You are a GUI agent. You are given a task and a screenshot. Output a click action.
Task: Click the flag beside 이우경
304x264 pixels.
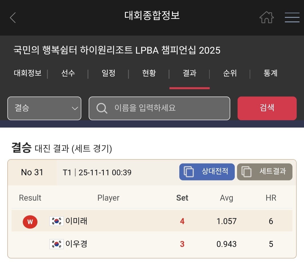click(57, 244)
